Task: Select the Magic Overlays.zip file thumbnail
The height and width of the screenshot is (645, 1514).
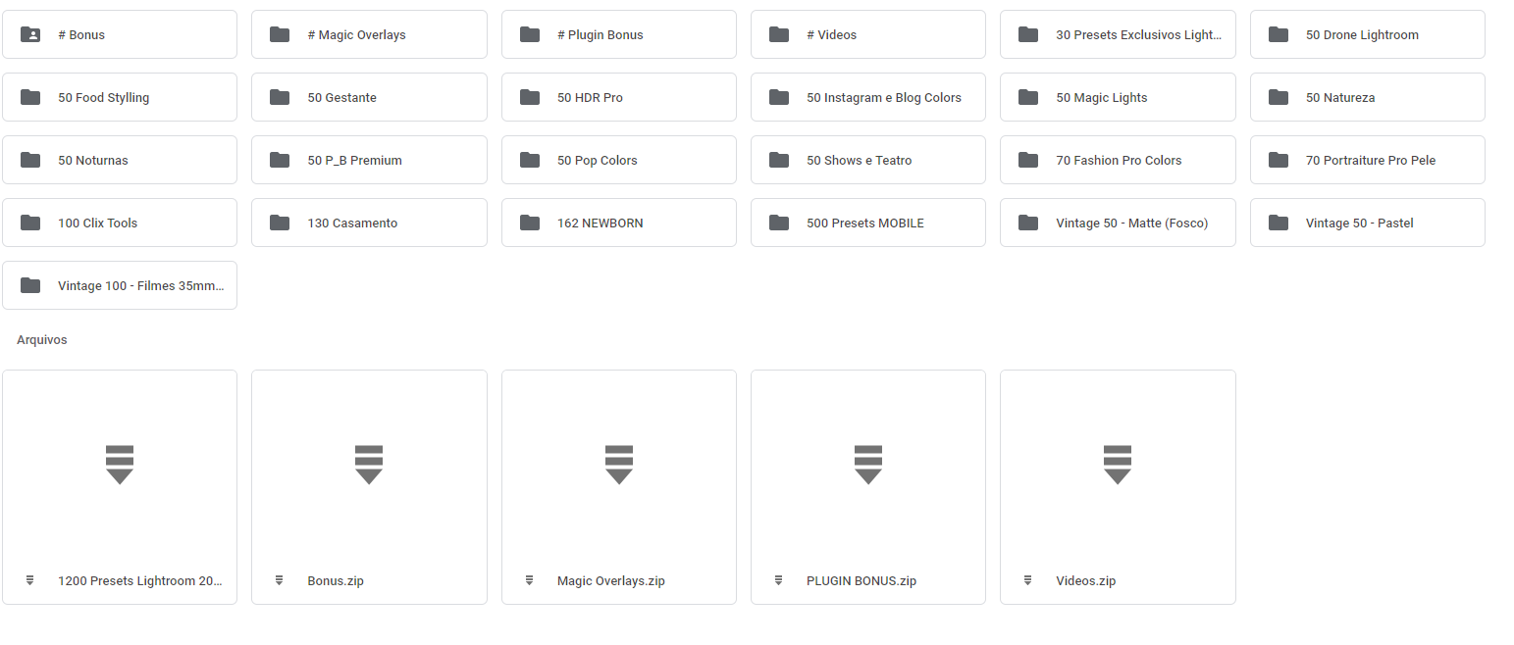Action: click(x=618, y=464)
